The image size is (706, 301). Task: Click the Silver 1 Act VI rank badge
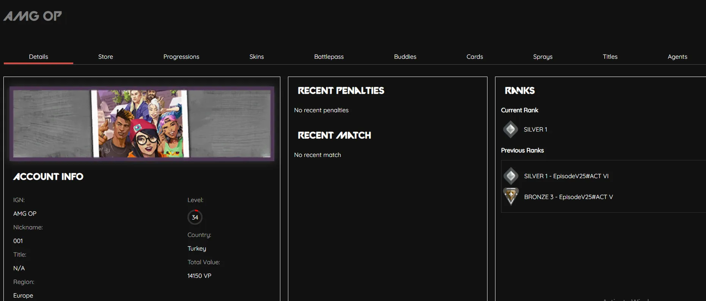(511, 176)
